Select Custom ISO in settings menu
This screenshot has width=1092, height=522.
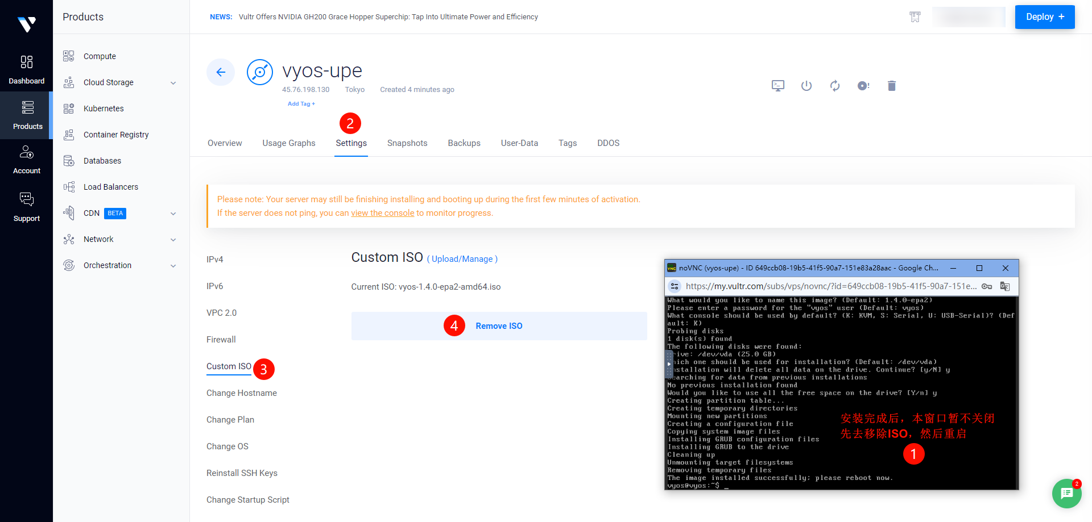(x=229, y=366)
